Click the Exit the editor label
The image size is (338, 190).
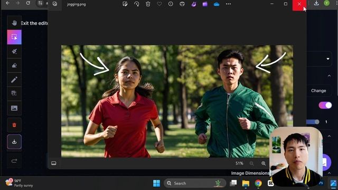coord(34,23)
